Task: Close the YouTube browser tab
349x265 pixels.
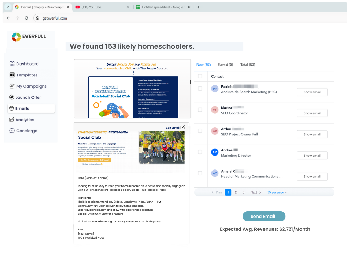Action: (x=128, y=7)
